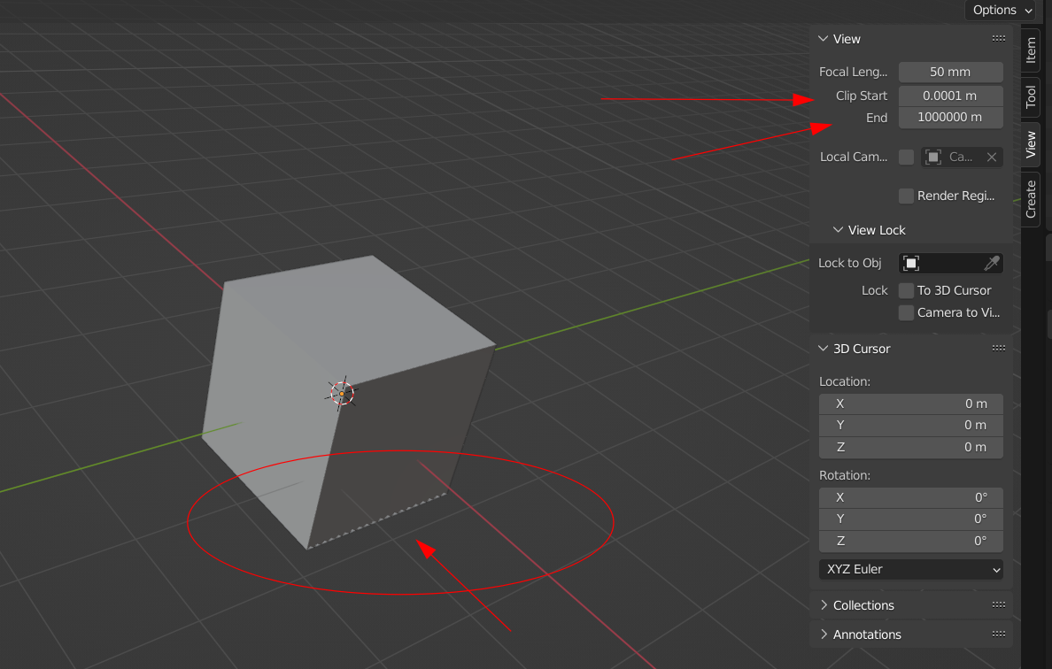
Task: Select the View sidebar tab
Action: (x=1031, y=145)
